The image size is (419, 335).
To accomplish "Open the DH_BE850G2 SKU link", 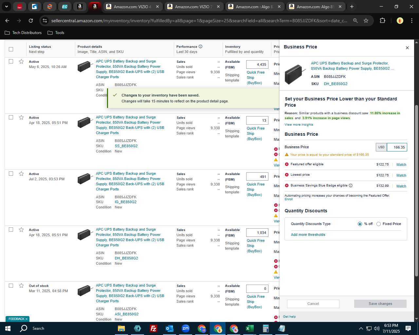I will (126, 258).
